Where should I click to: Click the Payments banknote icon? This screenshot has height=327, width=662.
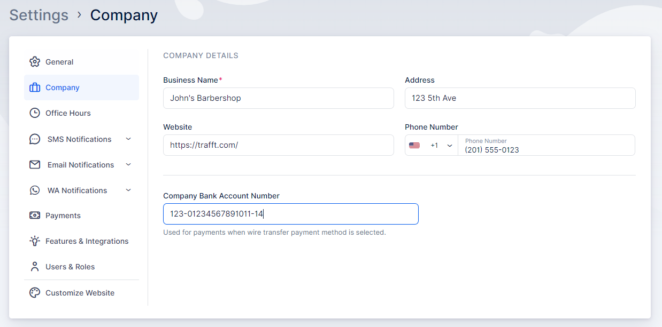point(35,216)
